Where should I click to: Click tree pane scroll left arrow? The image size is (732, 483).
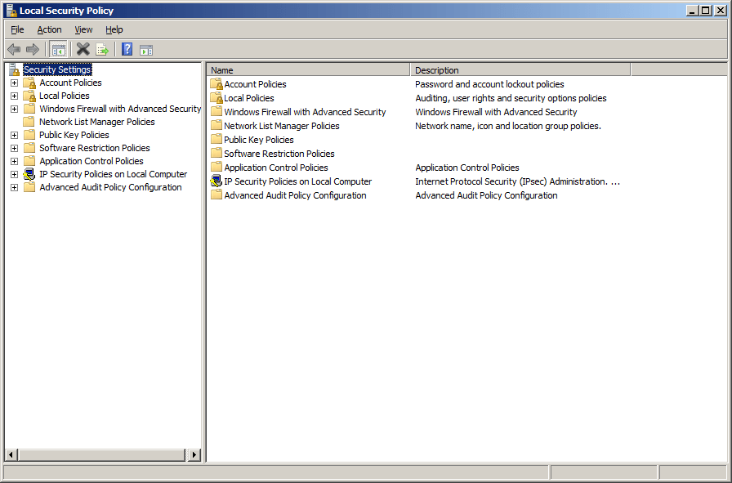point(11,454)
